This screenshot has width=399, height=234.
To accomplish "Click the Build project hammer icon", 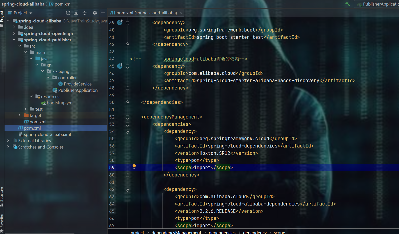I will [x=348, y=4].
